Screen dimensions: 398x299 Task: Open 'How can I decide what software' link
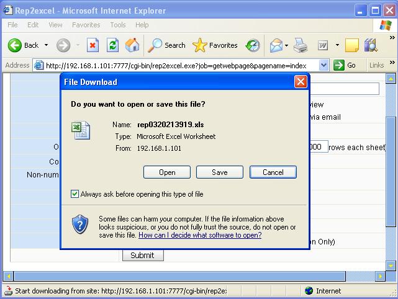(x=200, y=235)
